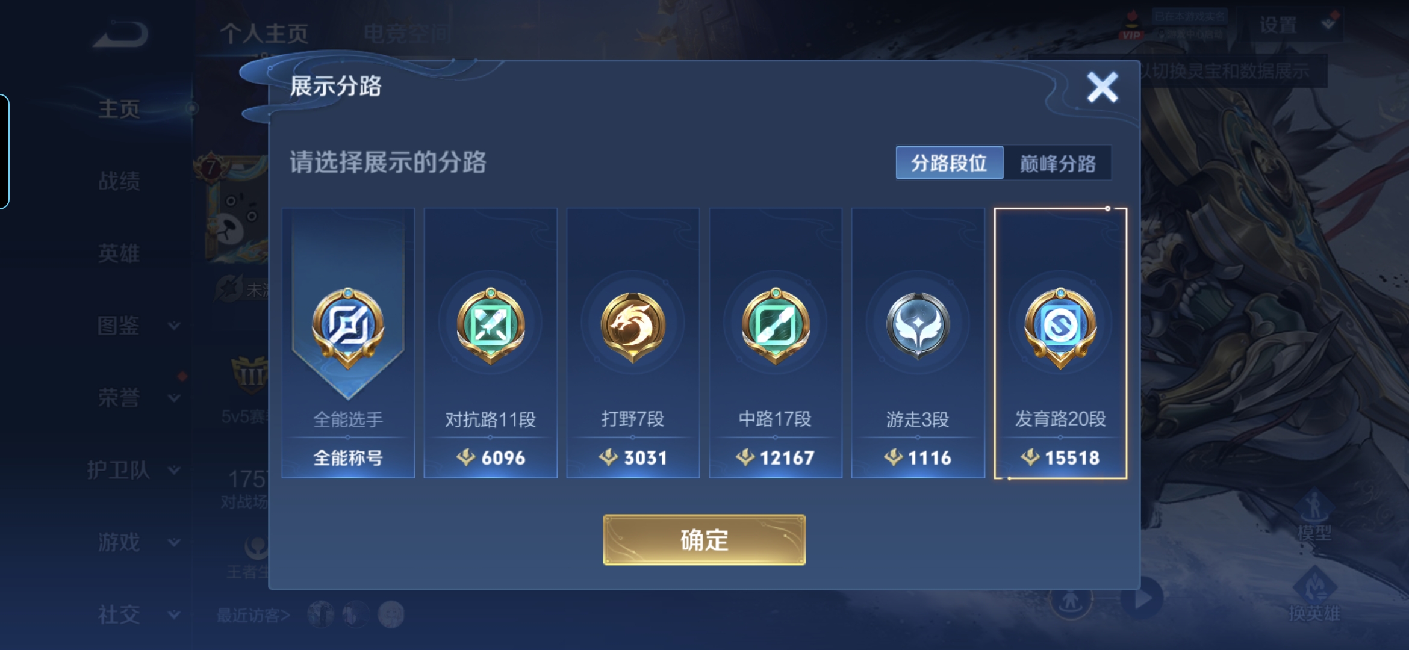Expand the 荣誉 sidebar chevron
Image resolution: width=1409 pixels, height=650 pixels.
point(175,398)
